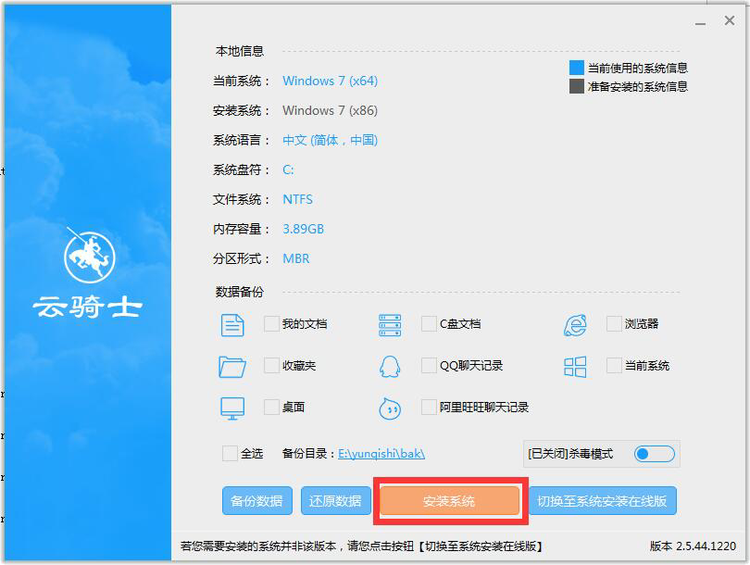
Task: Select the QQ聊天记录 penguin icon
Action: click(x=390, y=366)
